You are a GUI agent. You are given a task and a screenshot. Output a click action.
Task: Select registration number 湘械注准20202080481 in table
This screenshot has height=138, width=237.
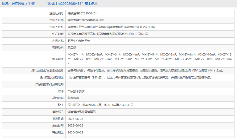point(82,13)
